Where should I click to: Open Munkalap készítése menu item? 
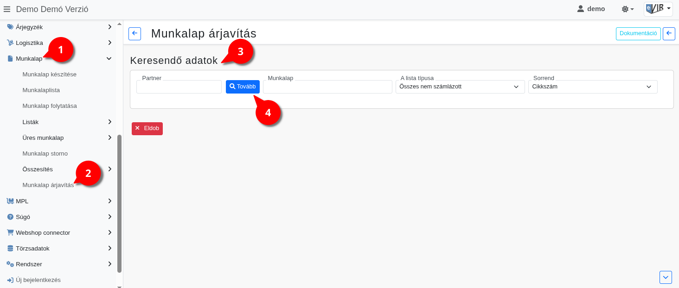(x=50, y=74)
